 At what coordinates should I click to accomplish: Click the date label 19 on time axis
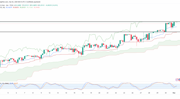pyautogui.click(x=91, y=93)
